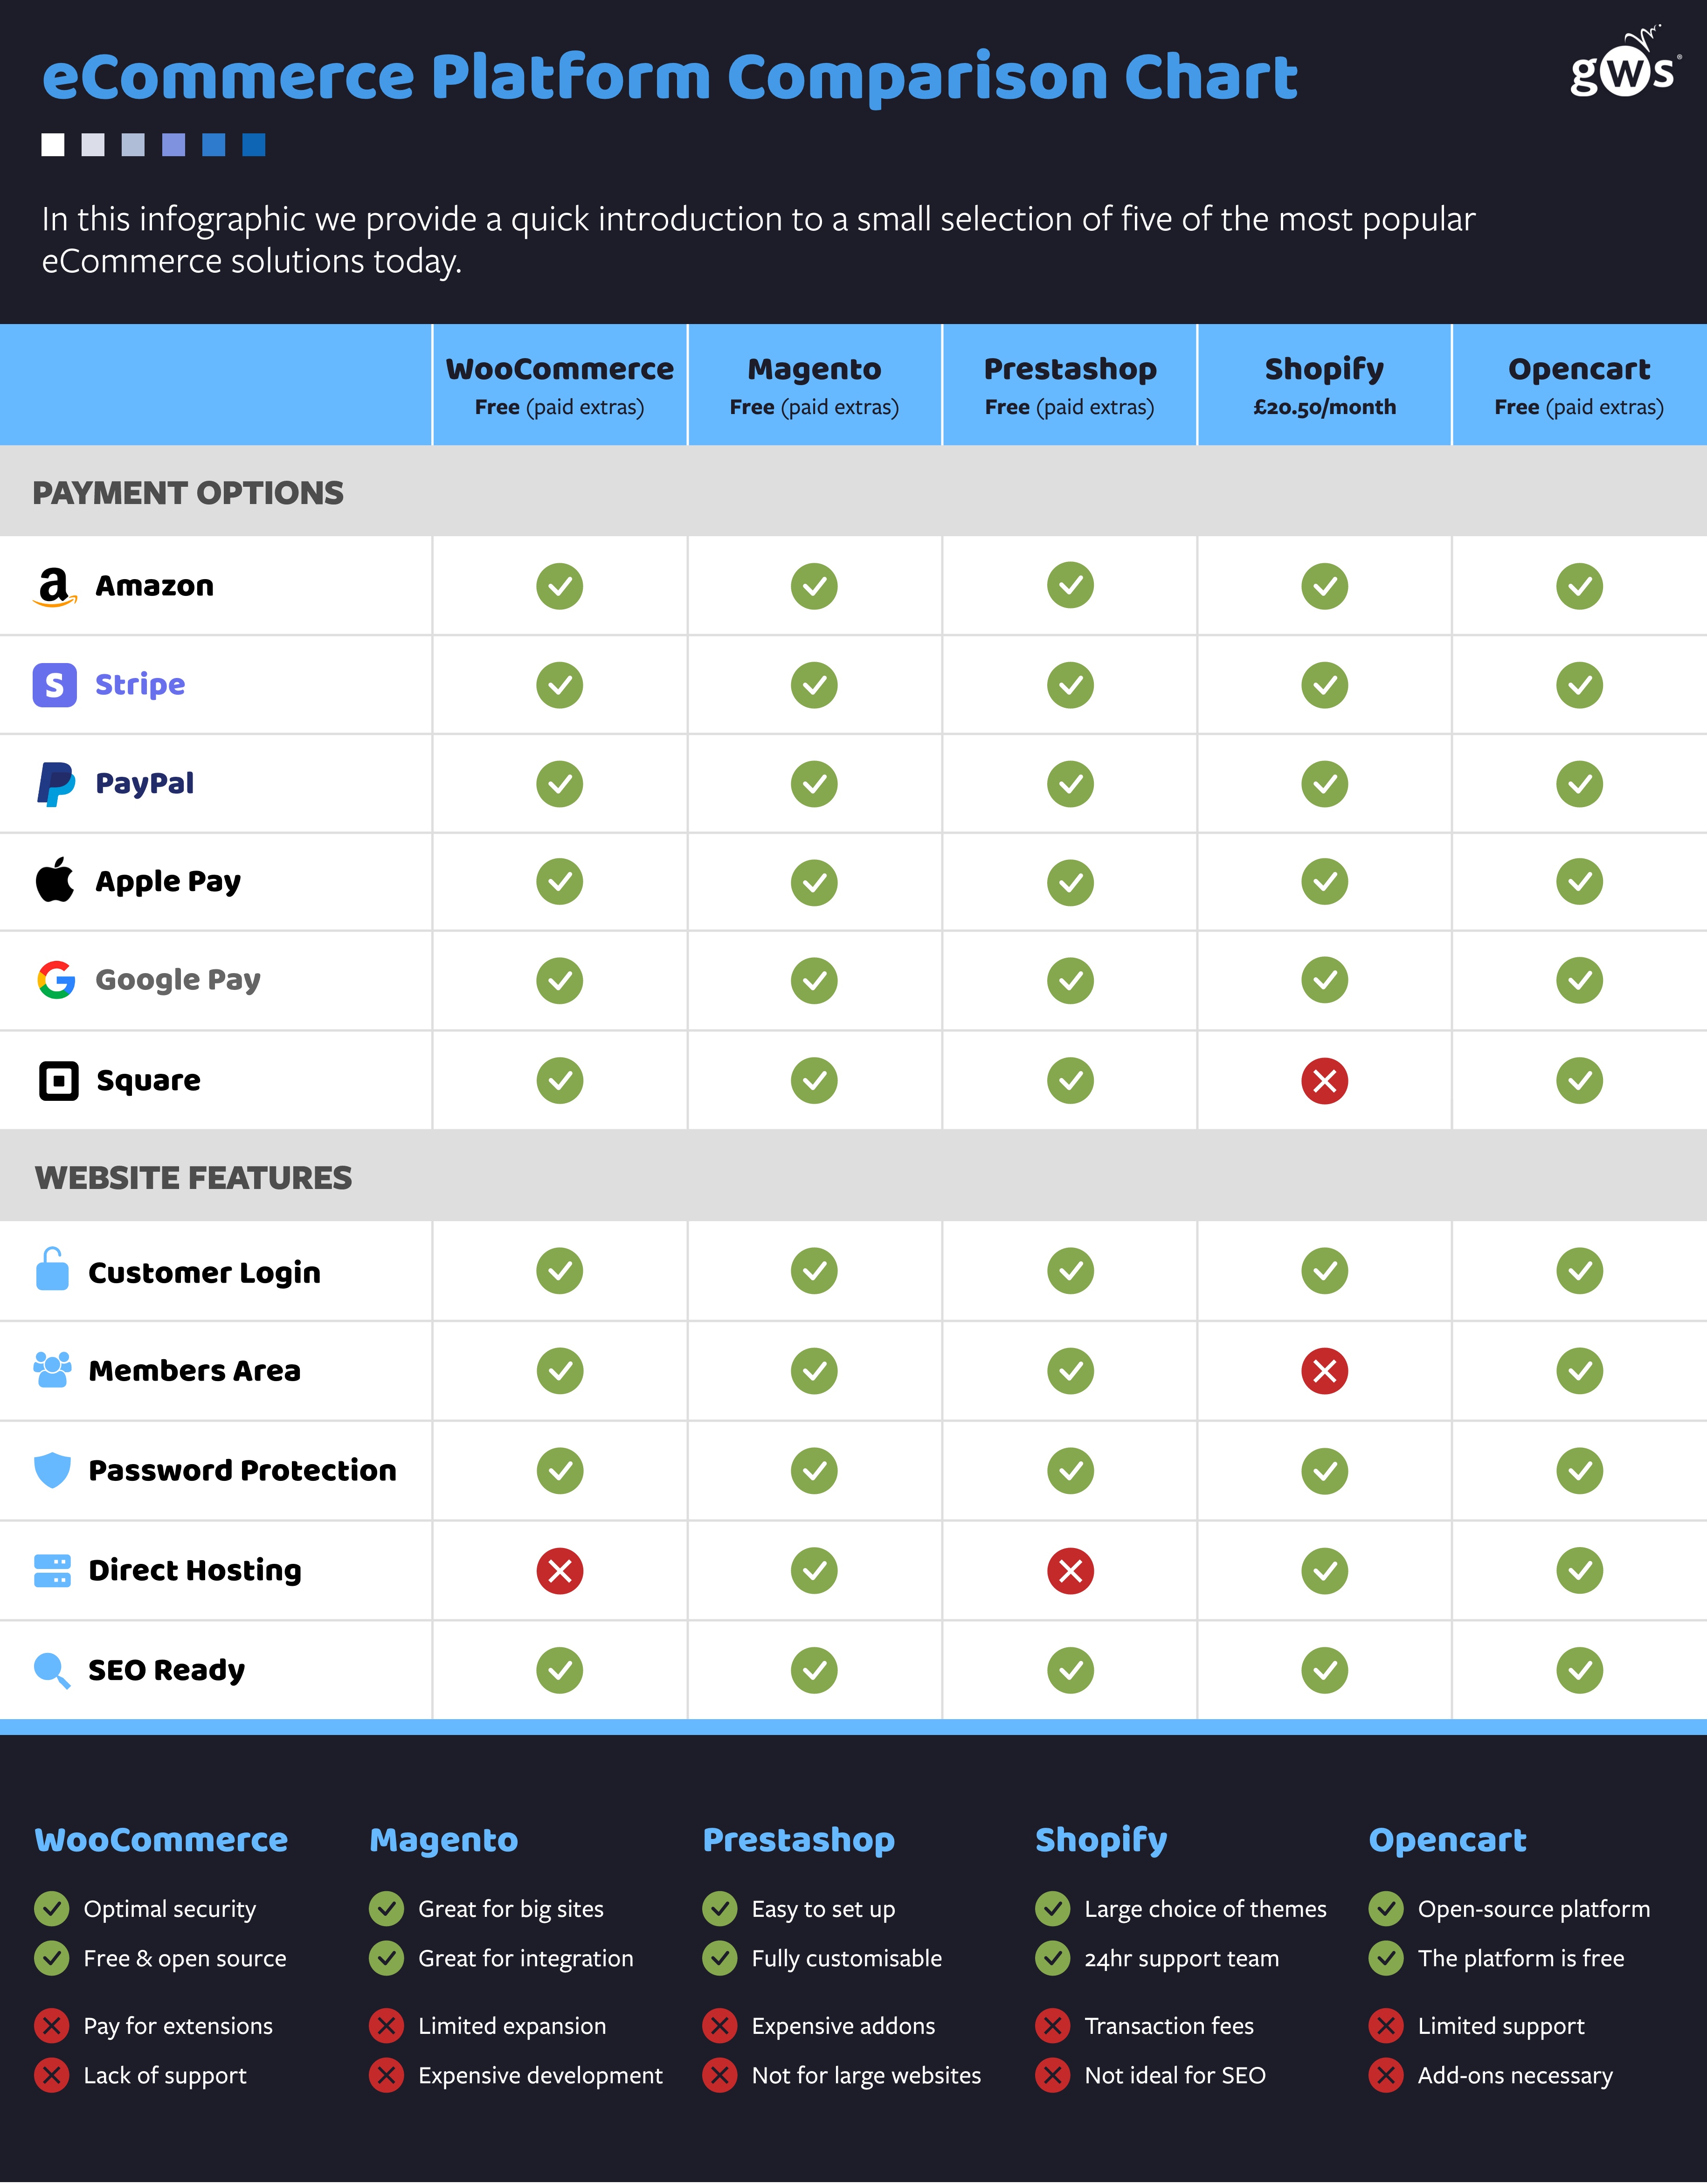Click red cross for Shopify Members Area
The image size is (1707, 2184).
point(1325,1371)
